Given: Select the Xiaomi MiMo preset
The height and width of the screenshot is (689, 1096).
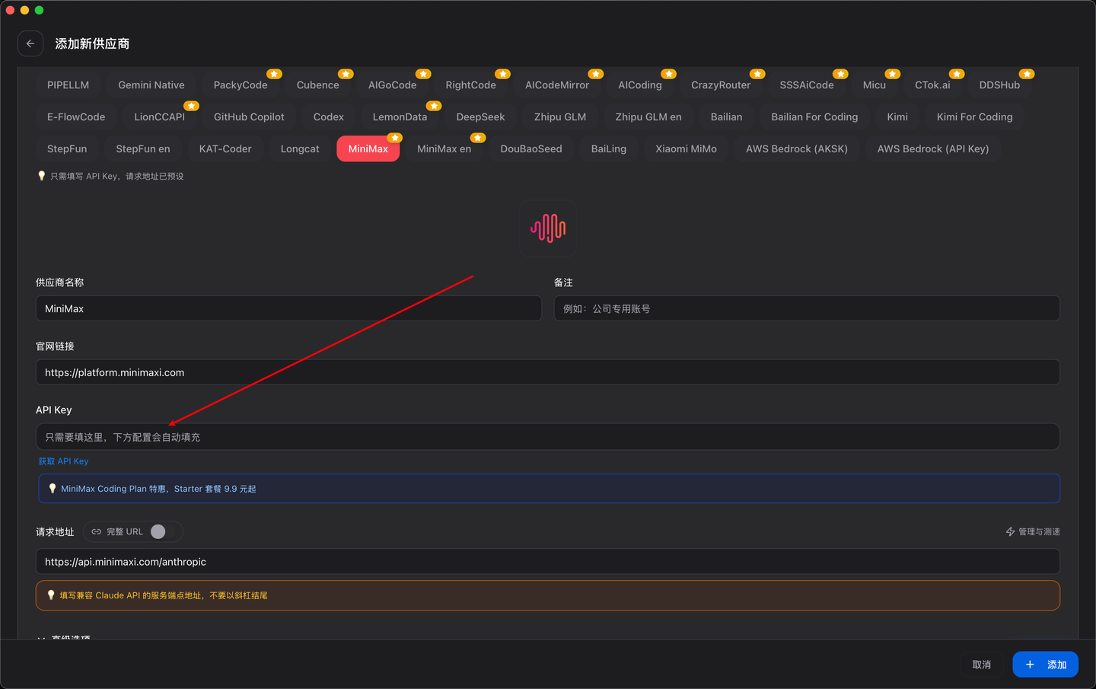Looking at the screenshot, I should (687, 149).
